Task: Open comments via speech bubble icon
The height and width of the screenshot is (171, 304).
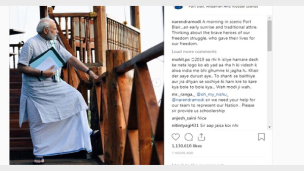Action: coord(188,137)
